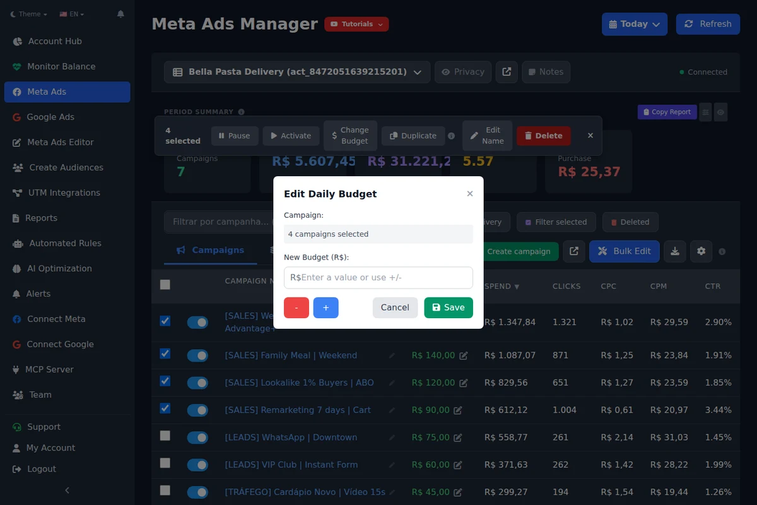
Task: Click the pencil edit icon beside Family Meal name
Action: click(392, 355)
